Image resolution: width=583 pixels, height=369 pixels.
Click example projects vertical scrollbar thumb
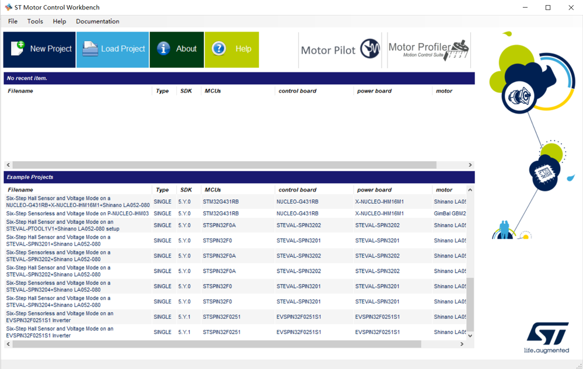pos(470,304)
